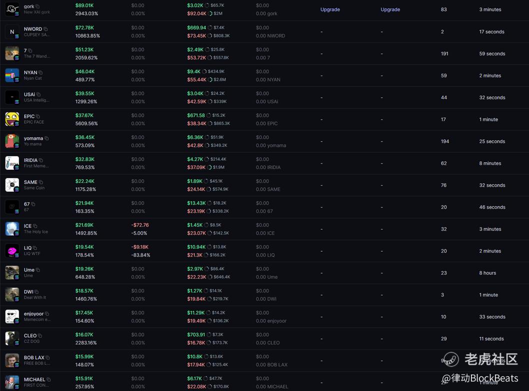Screen dimensions: 529x391
Task: Click copy icon beside yomama
Action: pyautogui.click(x=46, y=138)
